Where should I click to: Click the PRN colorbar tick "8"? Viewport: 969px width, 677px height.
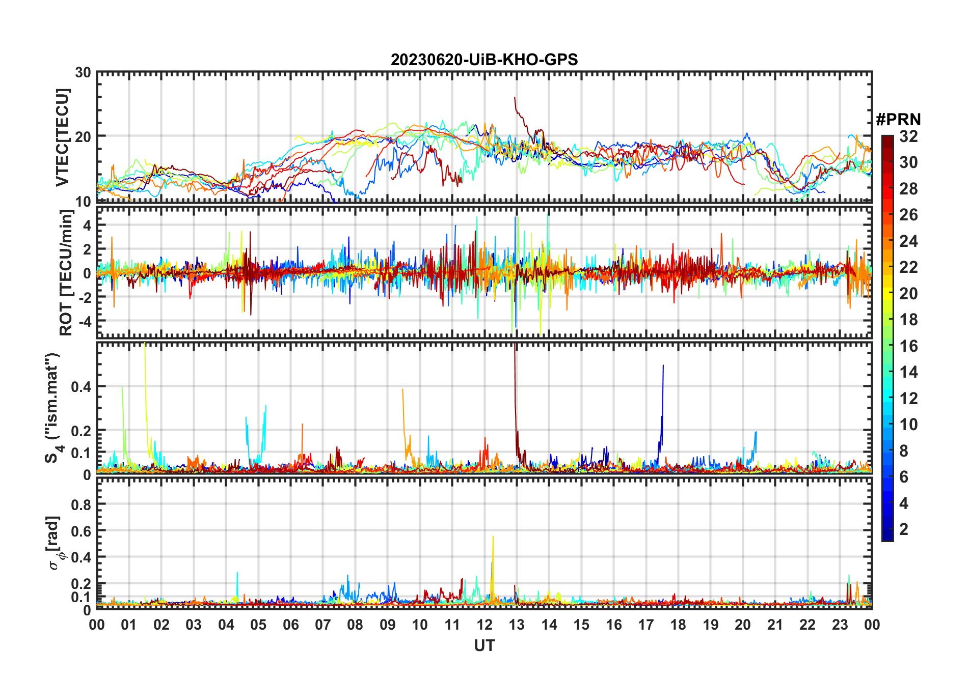(904, 451)
